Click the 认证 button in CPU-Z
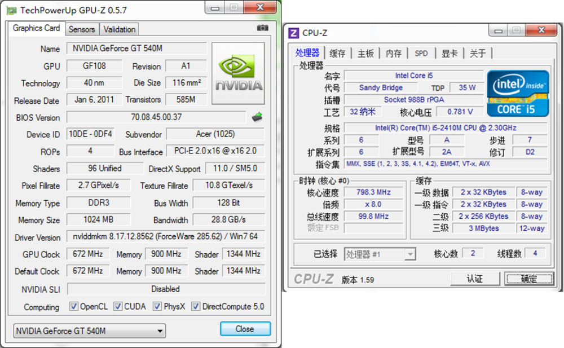Viewport: 564px width, 348px height. tap(475, 279)
